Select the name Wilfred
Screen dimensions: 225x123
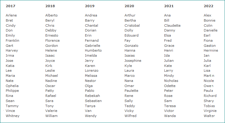tap(130, 116)
